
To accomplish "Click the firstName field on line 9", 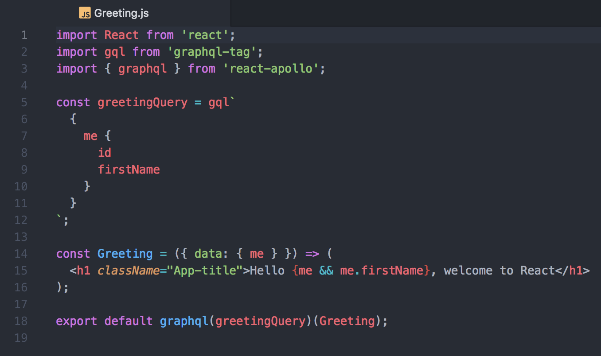I will [129, 170].
